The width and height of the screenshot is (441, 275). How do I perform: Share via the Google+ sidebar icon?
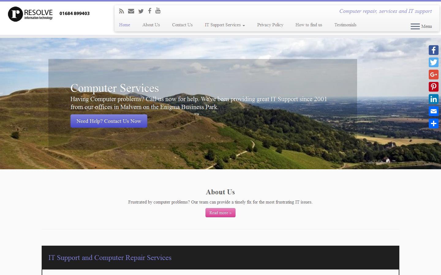pos(433,74)
